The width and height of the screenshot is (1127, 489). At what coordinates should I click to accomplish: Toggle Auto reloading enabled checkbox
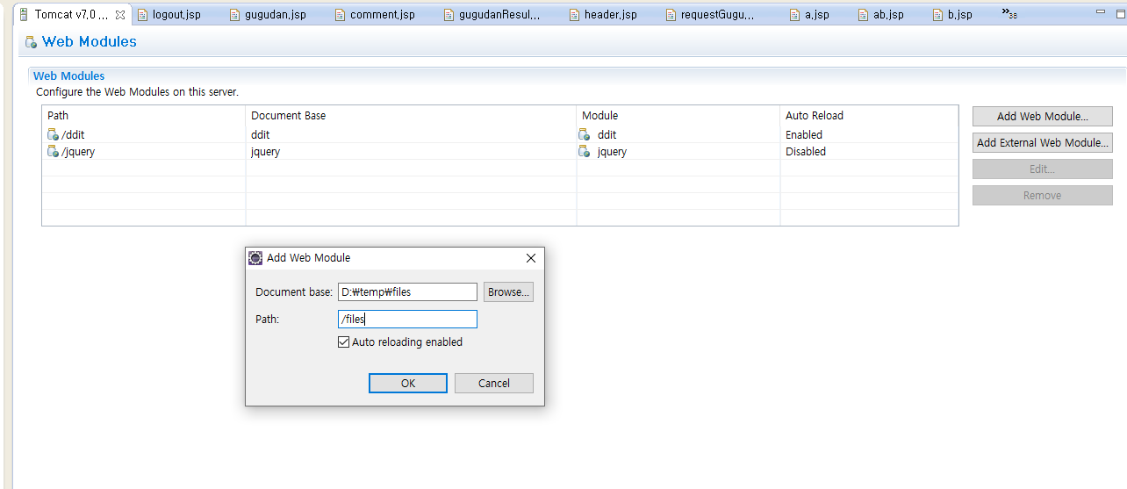(x=343, y=342)
